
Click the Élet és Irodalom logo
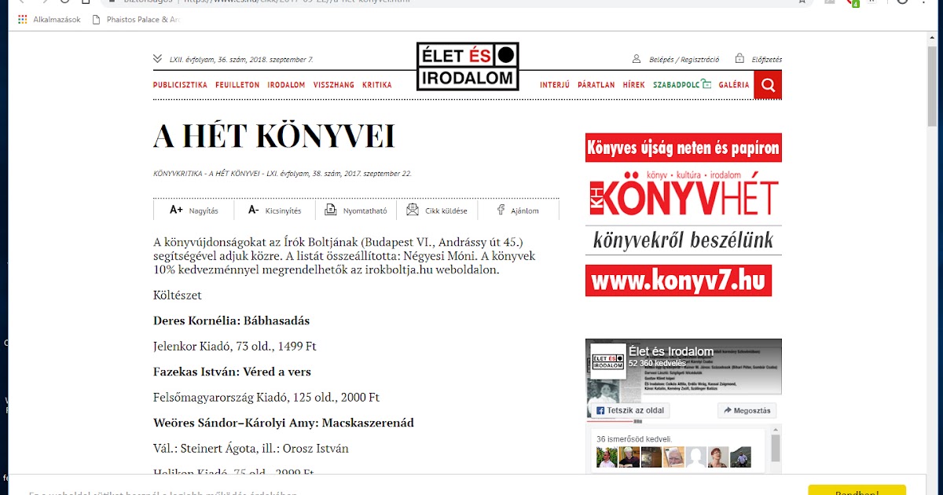coord(467,66)
